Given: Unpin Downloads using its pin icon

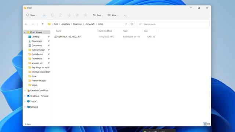Looking at the screenshot, I should [48, 41].
